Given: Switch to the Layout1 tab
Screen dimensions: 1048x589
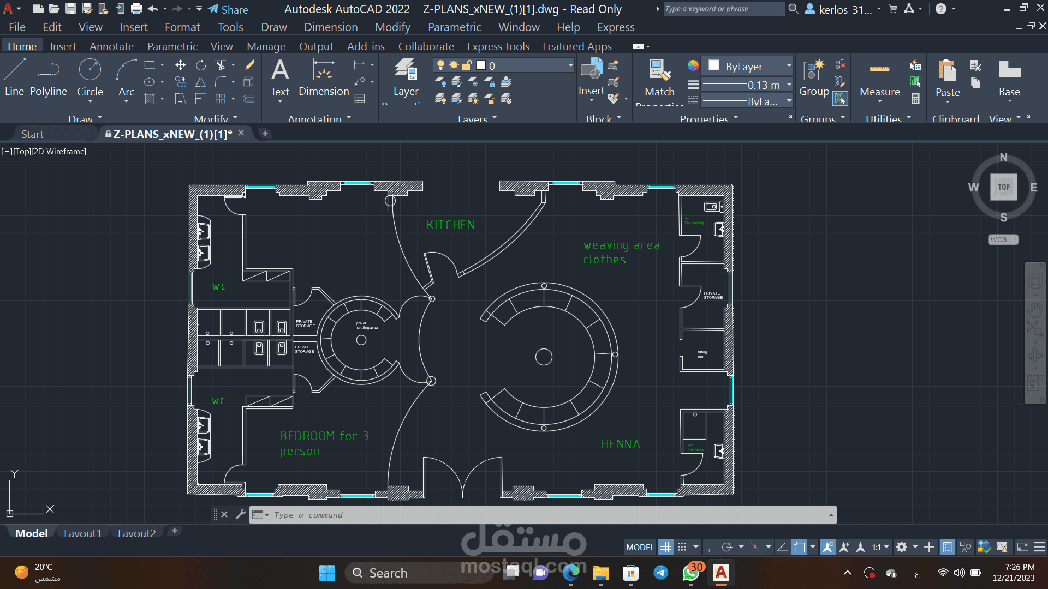Looking at the screenshot, I should (82, 533).
